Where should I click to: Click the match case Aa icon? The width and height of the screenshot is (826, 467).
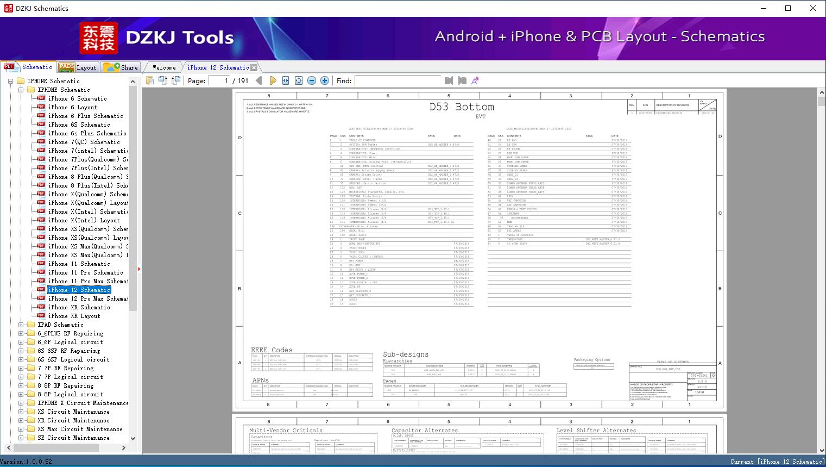point(475,80)
